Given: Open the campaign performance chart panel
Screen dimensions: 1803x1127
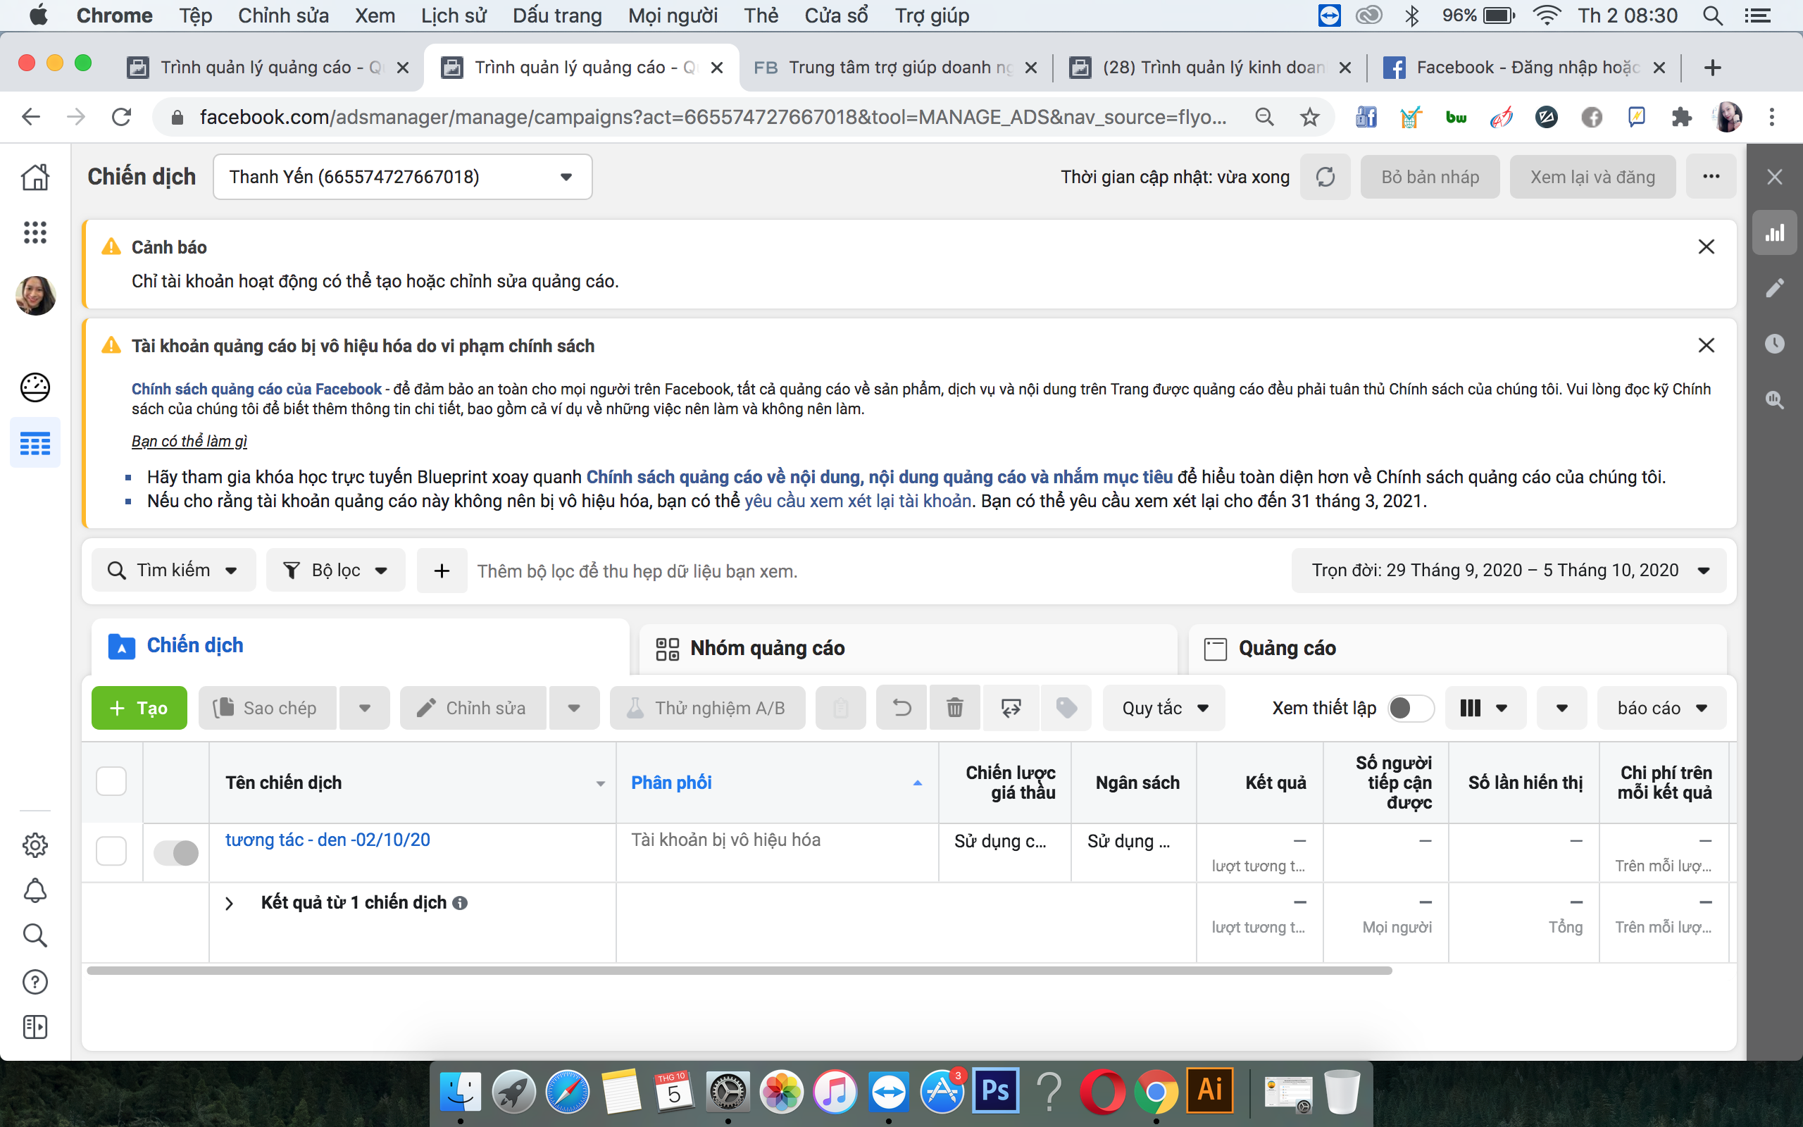Looking at the screenshot, I should pos(1776,232).
